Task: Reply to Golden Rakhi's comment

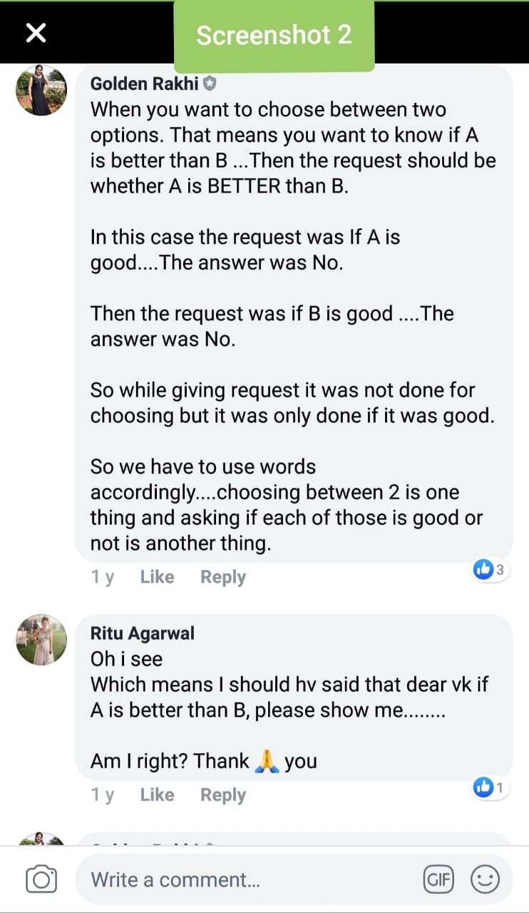Action: [x=222, y=577]
